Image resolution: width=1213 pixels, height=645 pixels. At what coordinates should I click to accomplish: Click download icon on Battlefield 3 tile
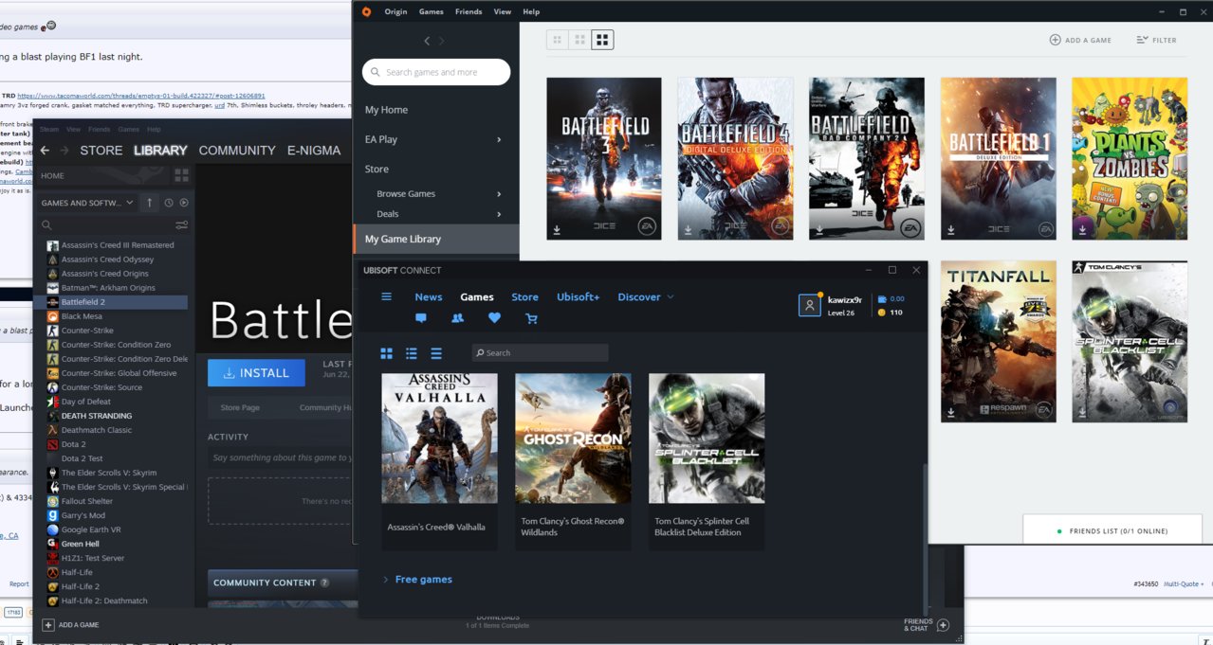pos(558,229)
